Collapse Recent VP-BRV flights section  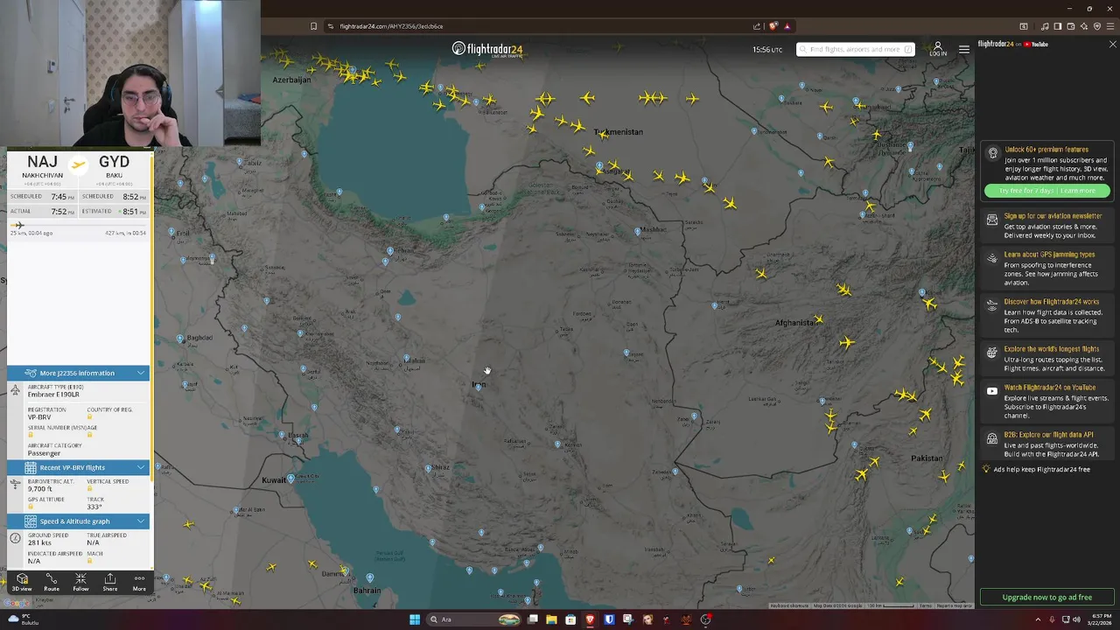point(79,467)
